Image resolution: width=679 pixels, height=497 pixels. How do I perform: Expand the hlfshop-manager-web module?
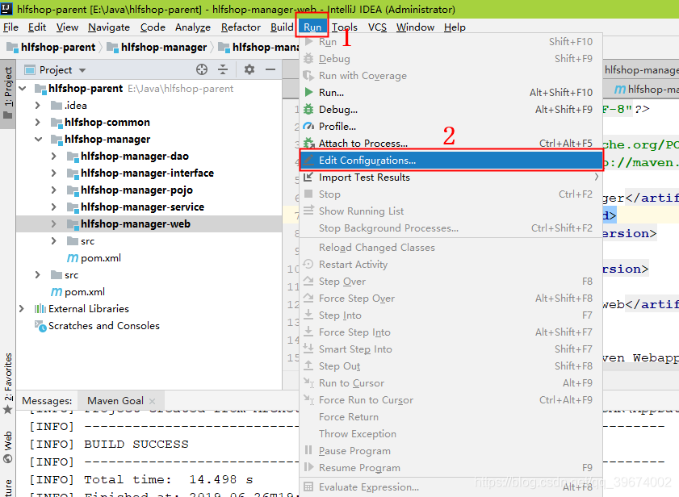[x=54, y=223]
